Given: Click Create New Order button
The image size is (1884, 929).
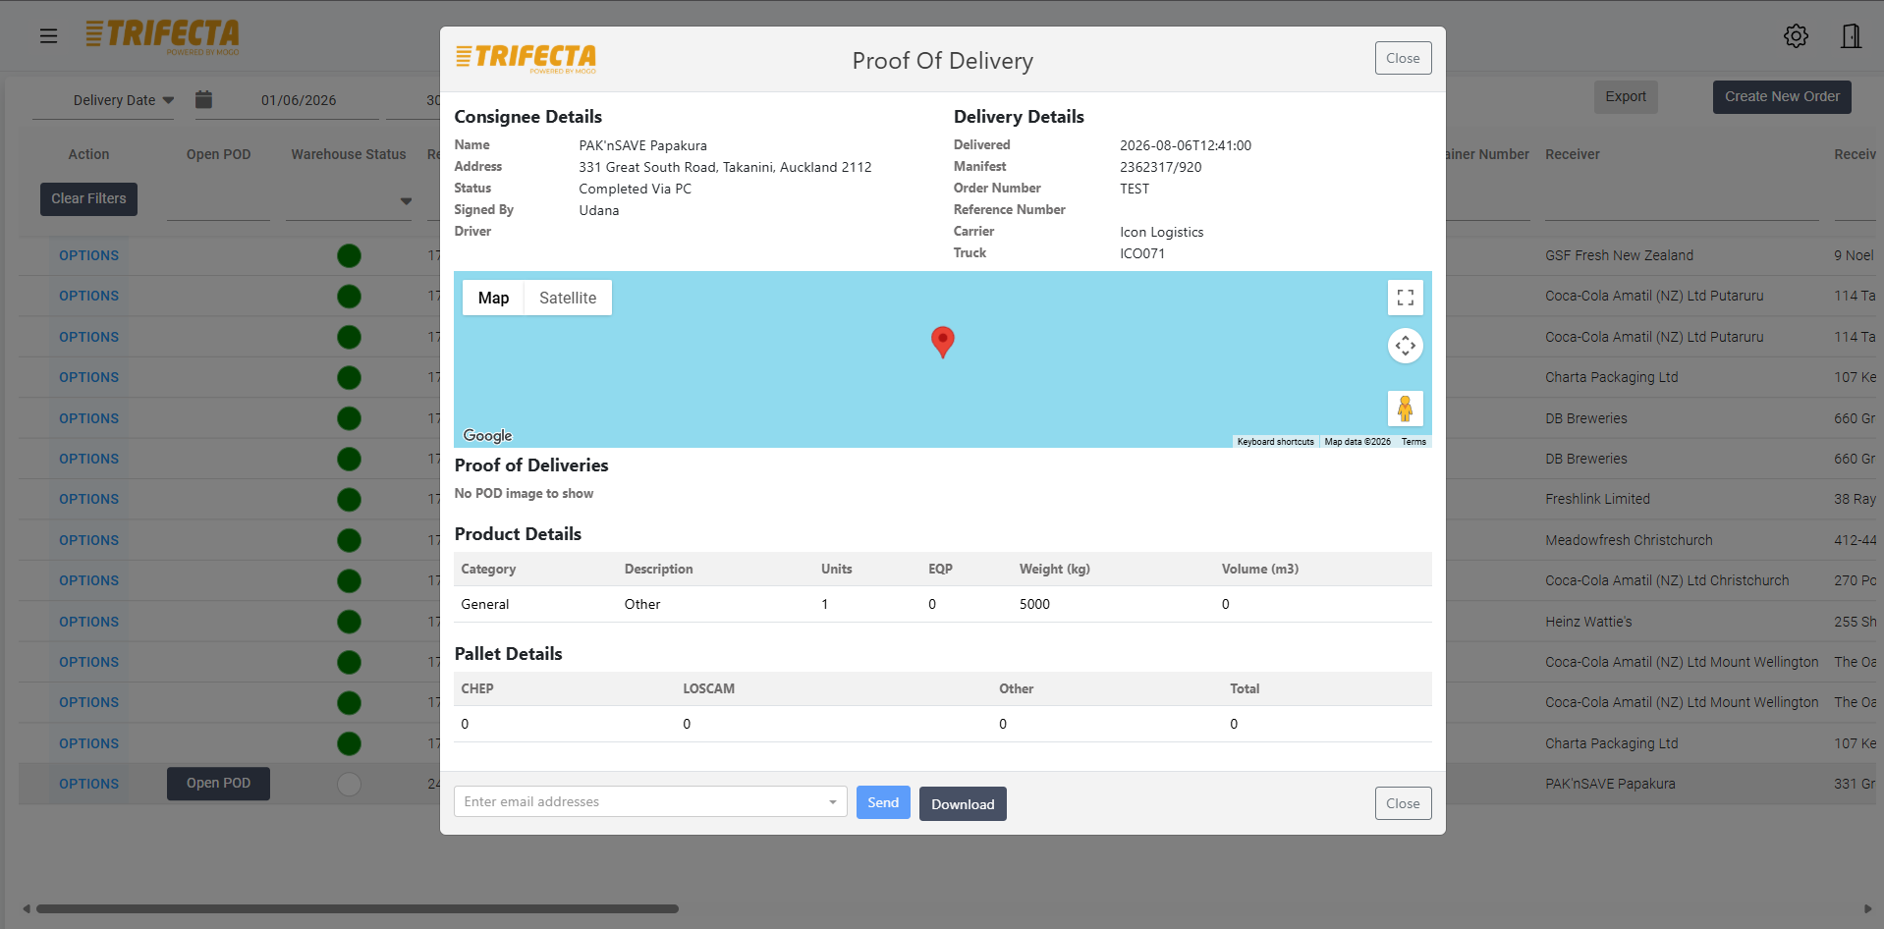Looking at the screenshot, I should 1782,96.
